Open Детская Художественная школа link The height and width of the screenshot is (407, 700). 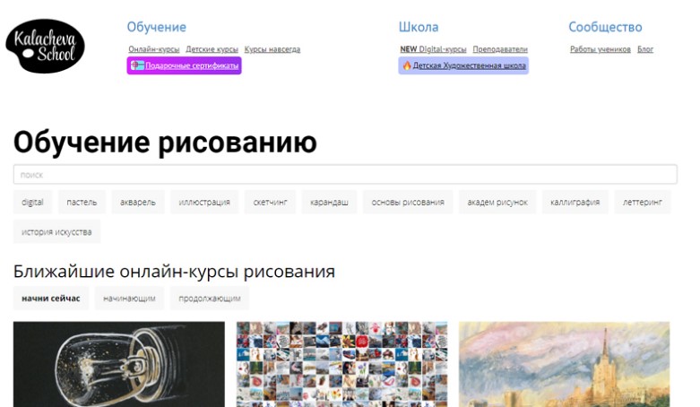tap(463, 65)
